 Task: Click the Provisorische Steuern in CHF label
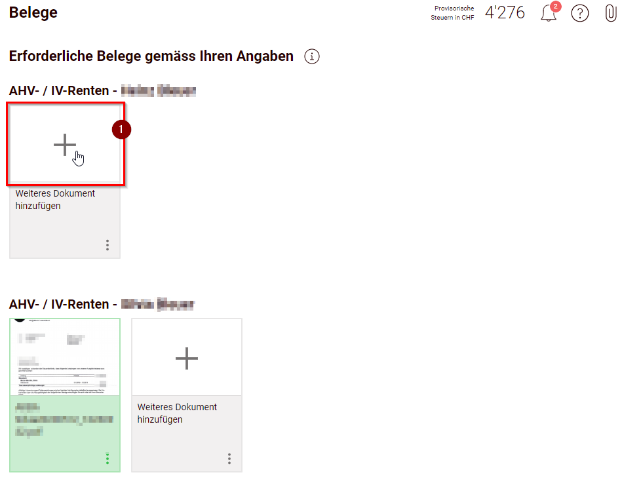pos(452,12)
